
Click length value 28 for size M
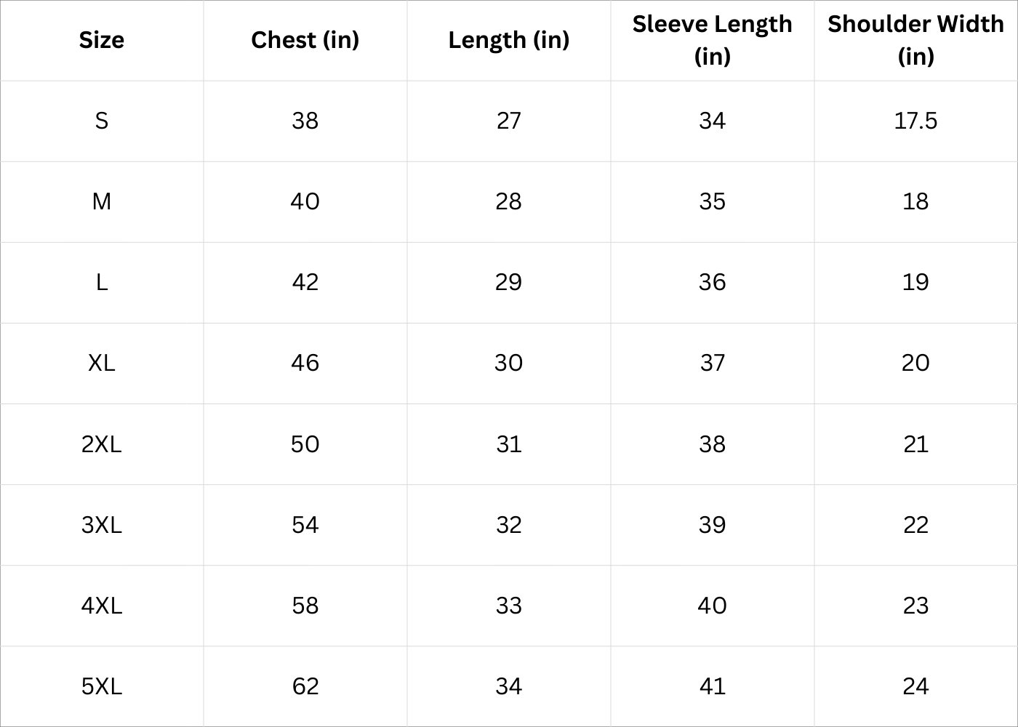pos(509,201)
